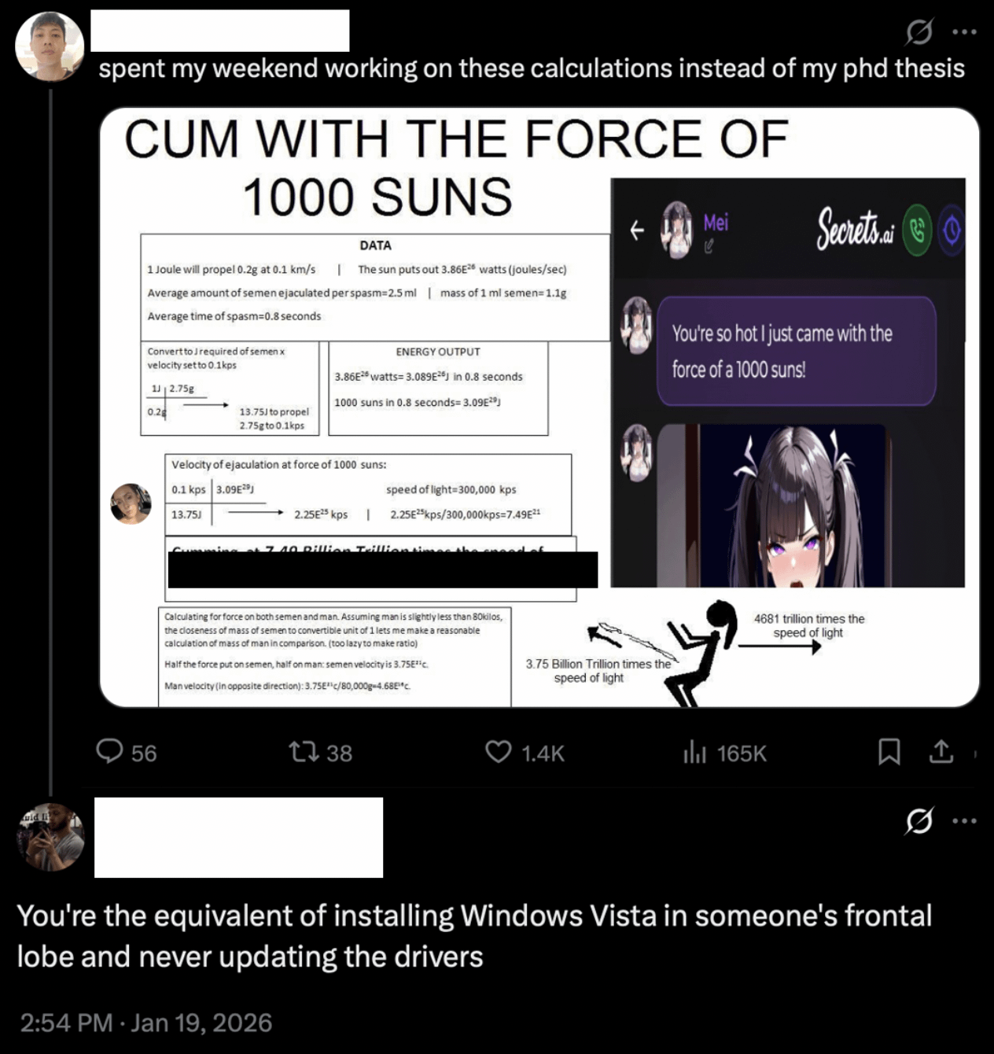Open reply author's profile picture
This screenshot has height=1054, width=994.
[50, 837]
